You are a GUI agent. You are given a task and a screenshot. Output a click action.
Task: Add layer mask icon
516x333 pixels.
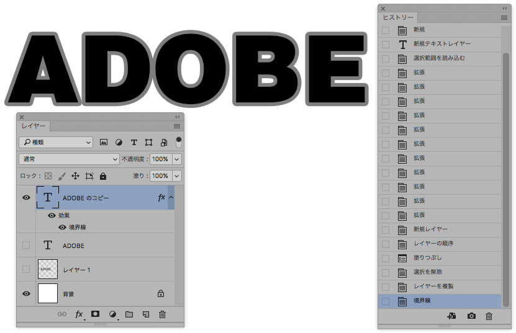click(95, 314)
